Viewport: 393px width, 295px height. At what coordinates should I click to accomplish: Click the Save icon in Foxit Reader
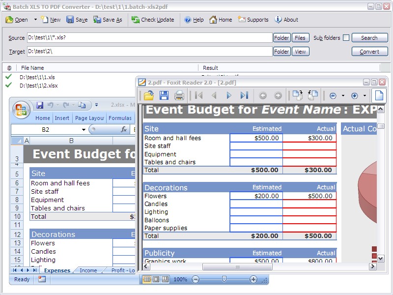click(164, 95)
